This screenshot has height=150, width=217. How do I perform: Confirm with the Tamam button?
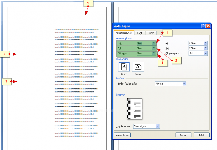pyautogui.click(x=183, y=135)
